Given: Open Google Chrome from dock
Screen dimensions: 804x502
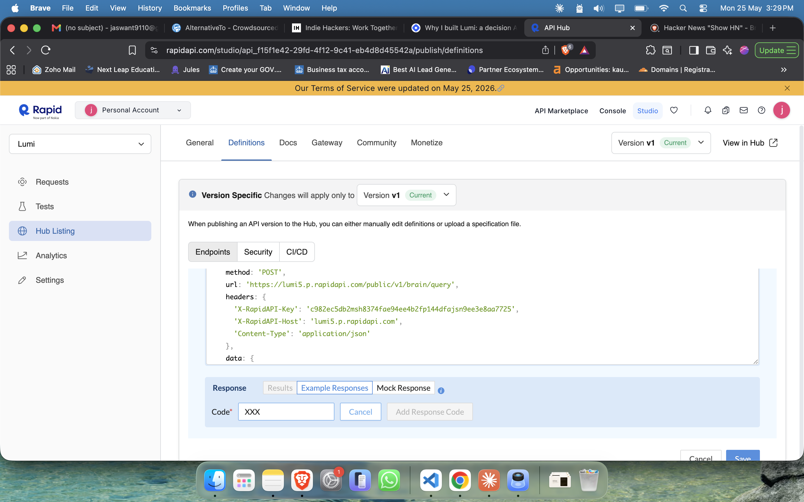Looking at the screenshot, I should click(x=460, y=480).
